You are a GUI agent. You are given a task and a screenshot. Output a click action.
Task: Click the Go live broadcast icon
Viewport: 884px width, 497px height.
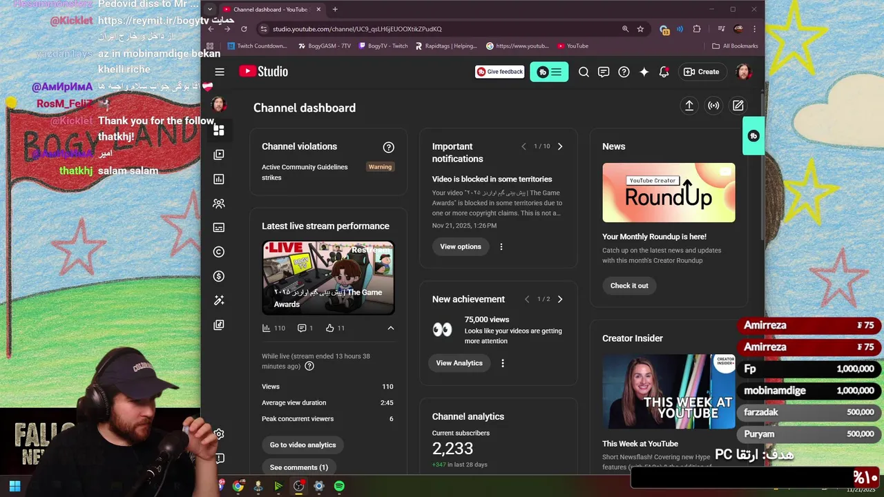click(x=713, y=106)
